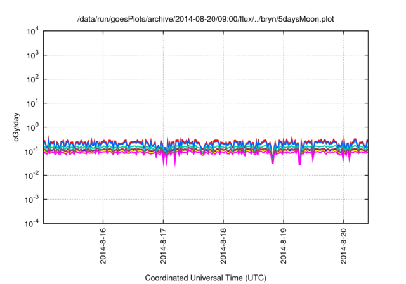Click the 10^3 y-axis tick label
Image resolution: width=406 pixels, height=284 pixels.
coord(33,55)
